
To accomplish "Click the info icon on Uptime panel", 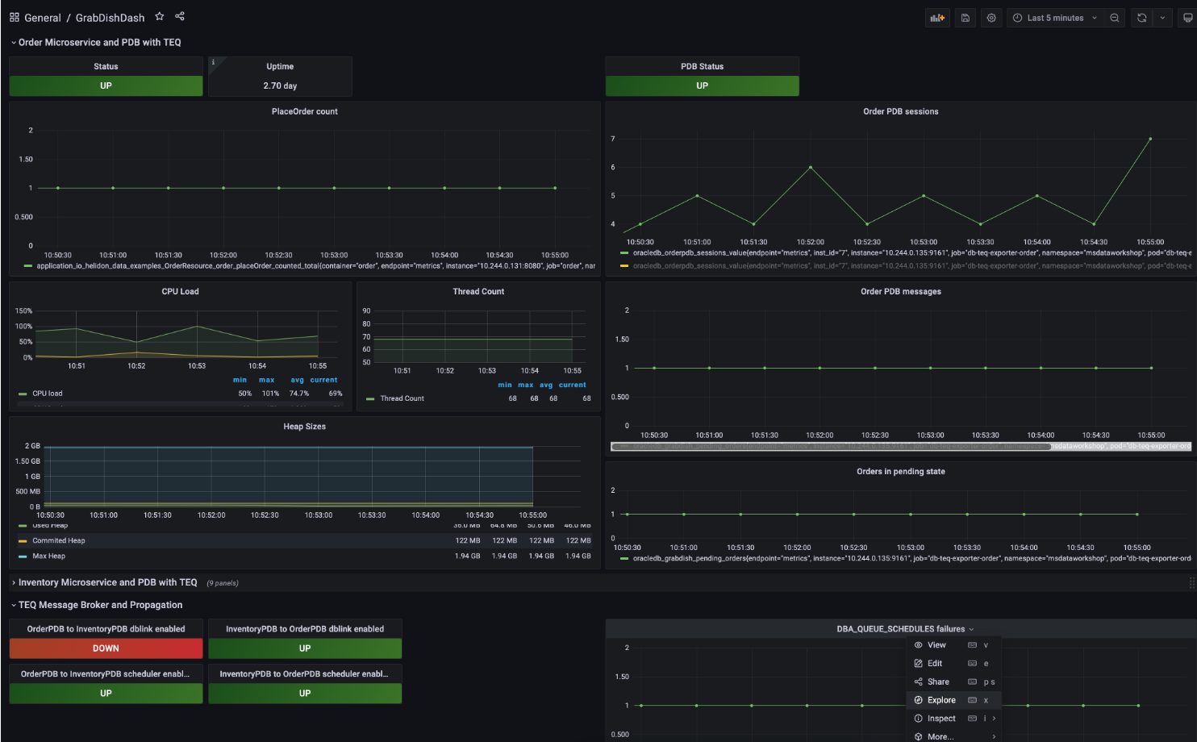I will point(213,62).
